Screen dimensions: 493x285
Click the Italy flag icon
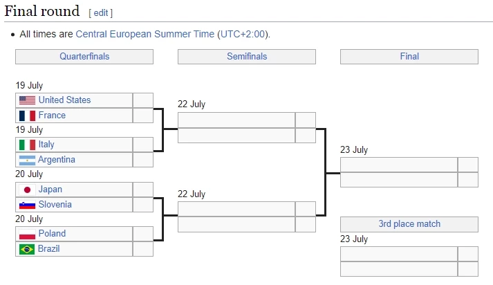(x=27, y=145)
